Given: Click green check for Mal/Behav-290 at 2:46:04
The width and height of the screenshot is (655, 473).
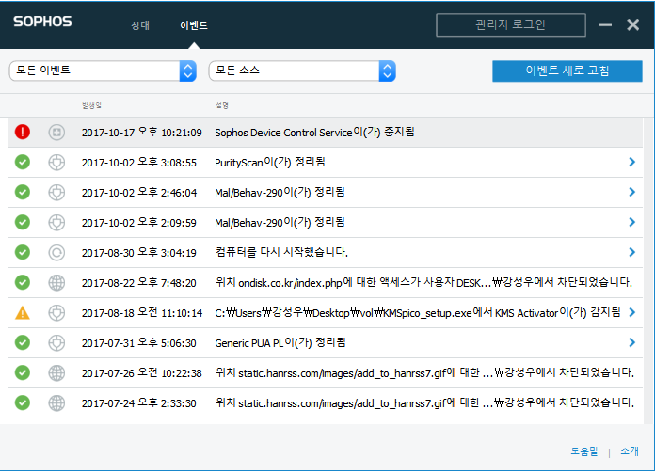Looking at the screenshot, I should [x=23, y=192].
